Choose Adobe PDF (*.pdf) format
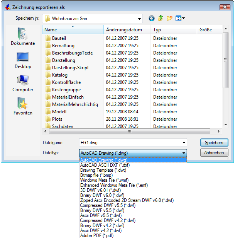 click(x=133, y=236)
